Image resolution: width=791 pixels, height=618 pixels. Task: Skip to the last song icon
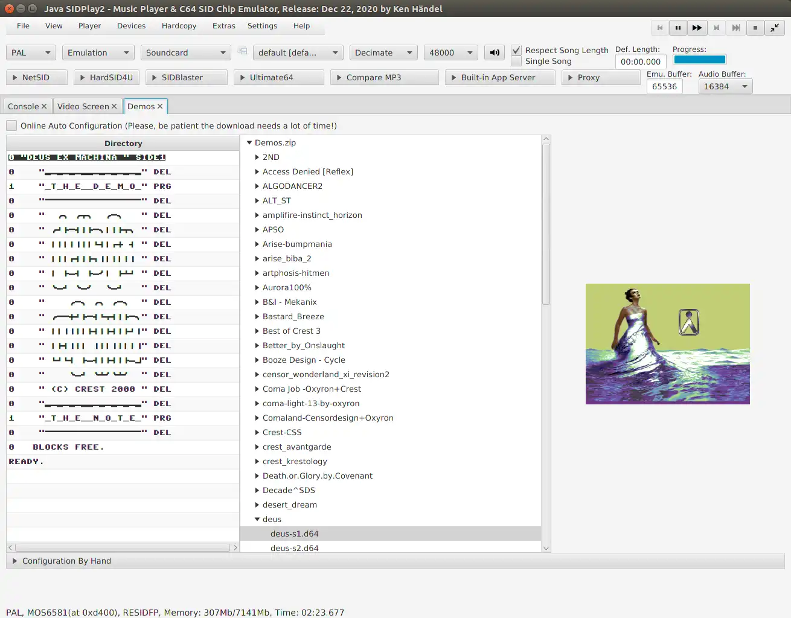[x=735, y=27]
